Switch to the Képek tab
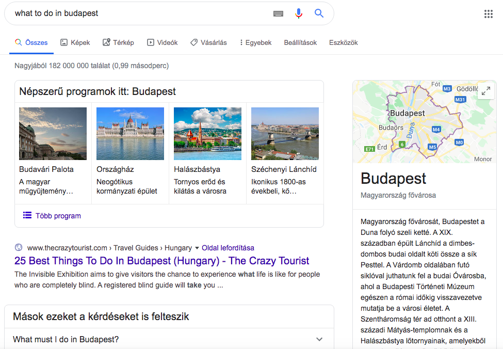Image resolution: width=503 pixels, height=349 pixels. pyautogui.click(x=75, y=42)
